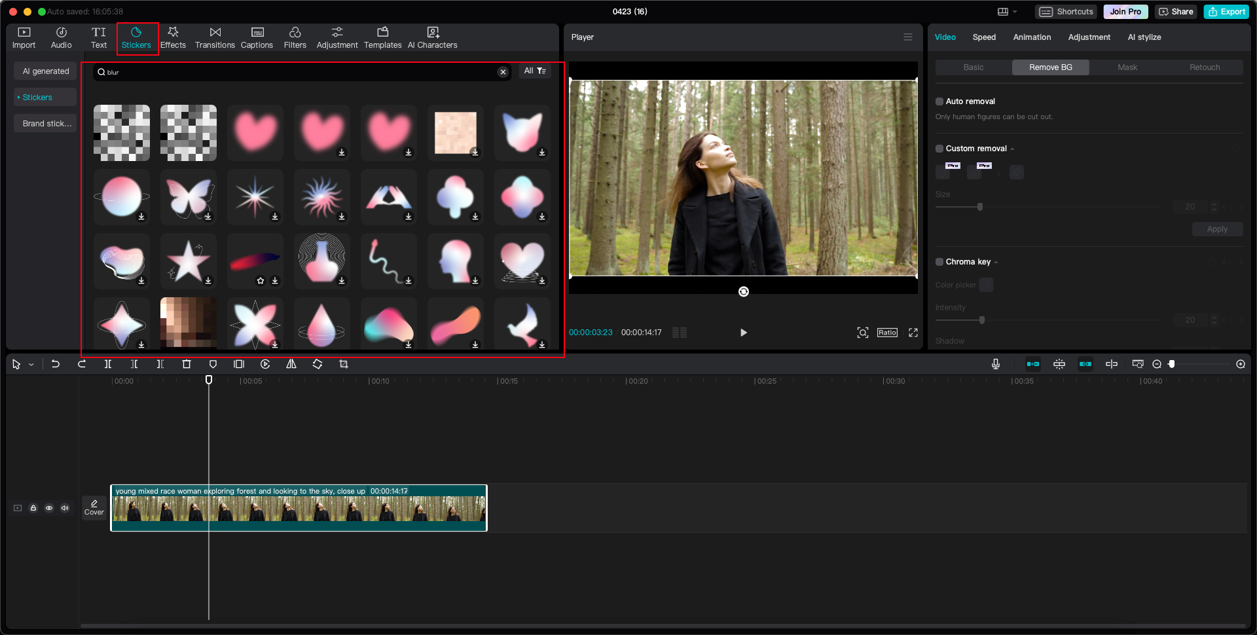Viewport: 1257px width, 635px height.
Task: Open the Player panel menu
Action: (x=908, y=37)
